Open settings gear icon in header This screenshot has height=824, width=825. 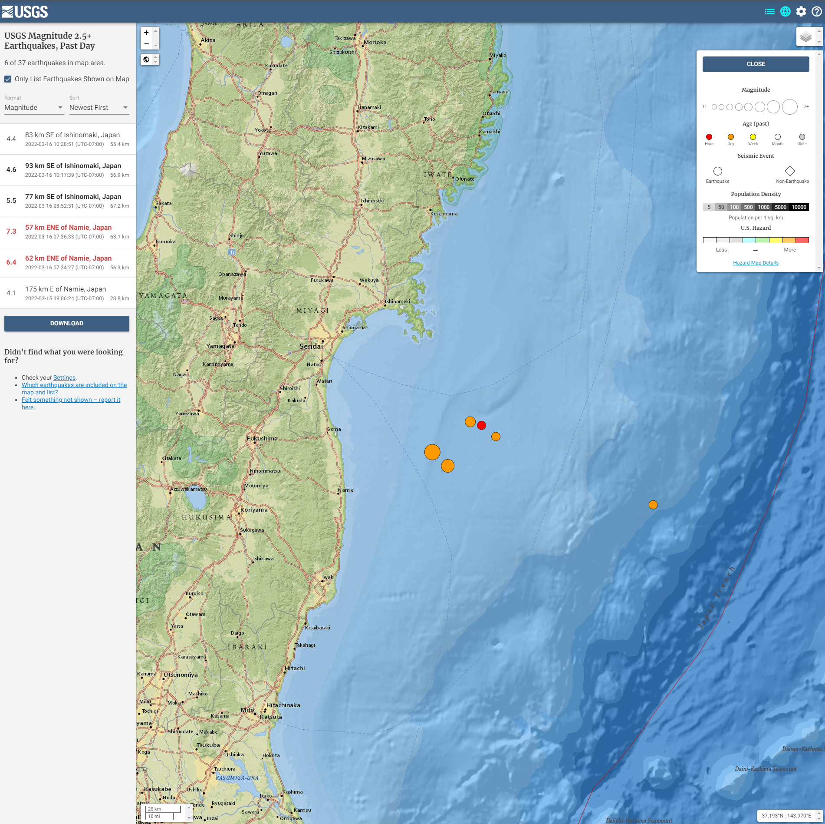tap(801, 12)
